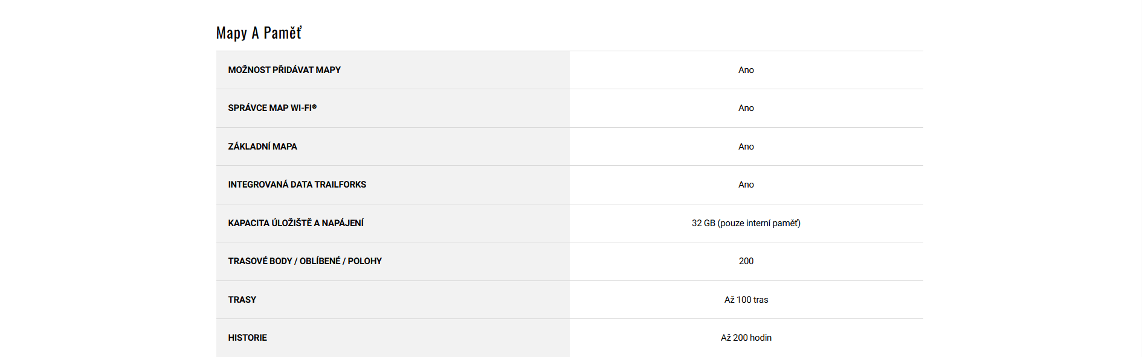Click the "32 GB" storage capacity value

[703, 223]
